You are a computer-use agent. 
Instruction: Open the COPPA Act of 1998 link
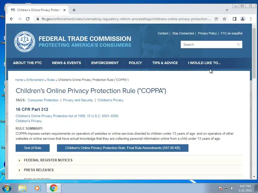click(x=67, y=116)
